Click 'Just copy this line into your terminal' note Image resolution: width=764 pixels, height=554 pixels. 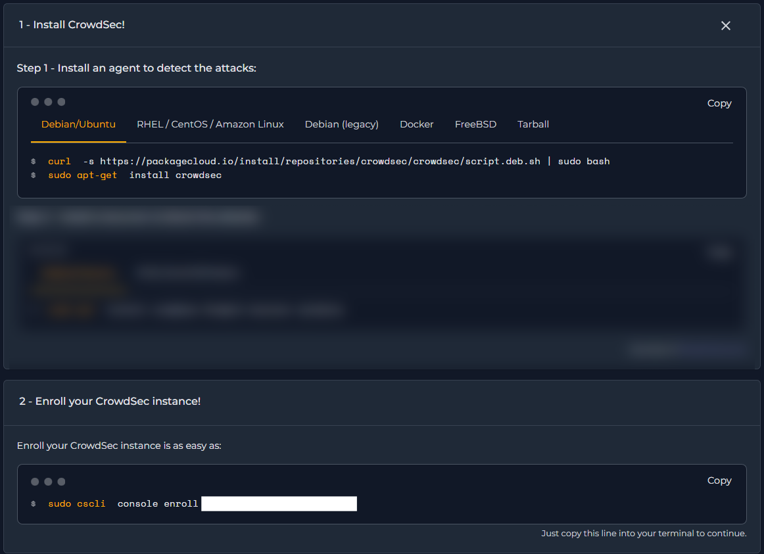tap(644, 534)
